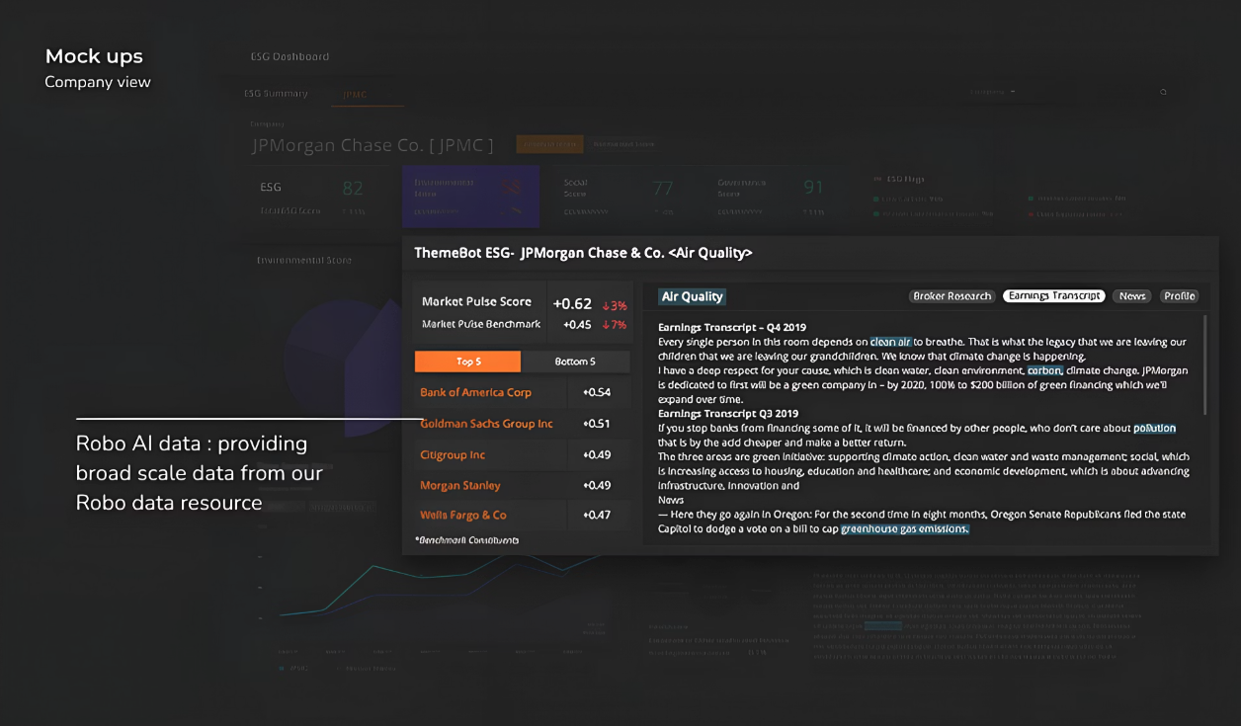Click the Air Quality theme tag
This screenshot has width=1241, height=726.
(x=692, y=296)
